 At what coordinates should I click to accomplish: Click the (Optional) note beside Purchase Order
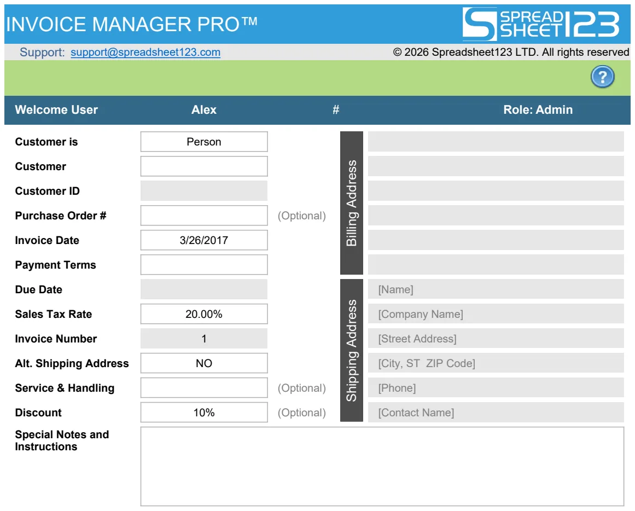302,216
